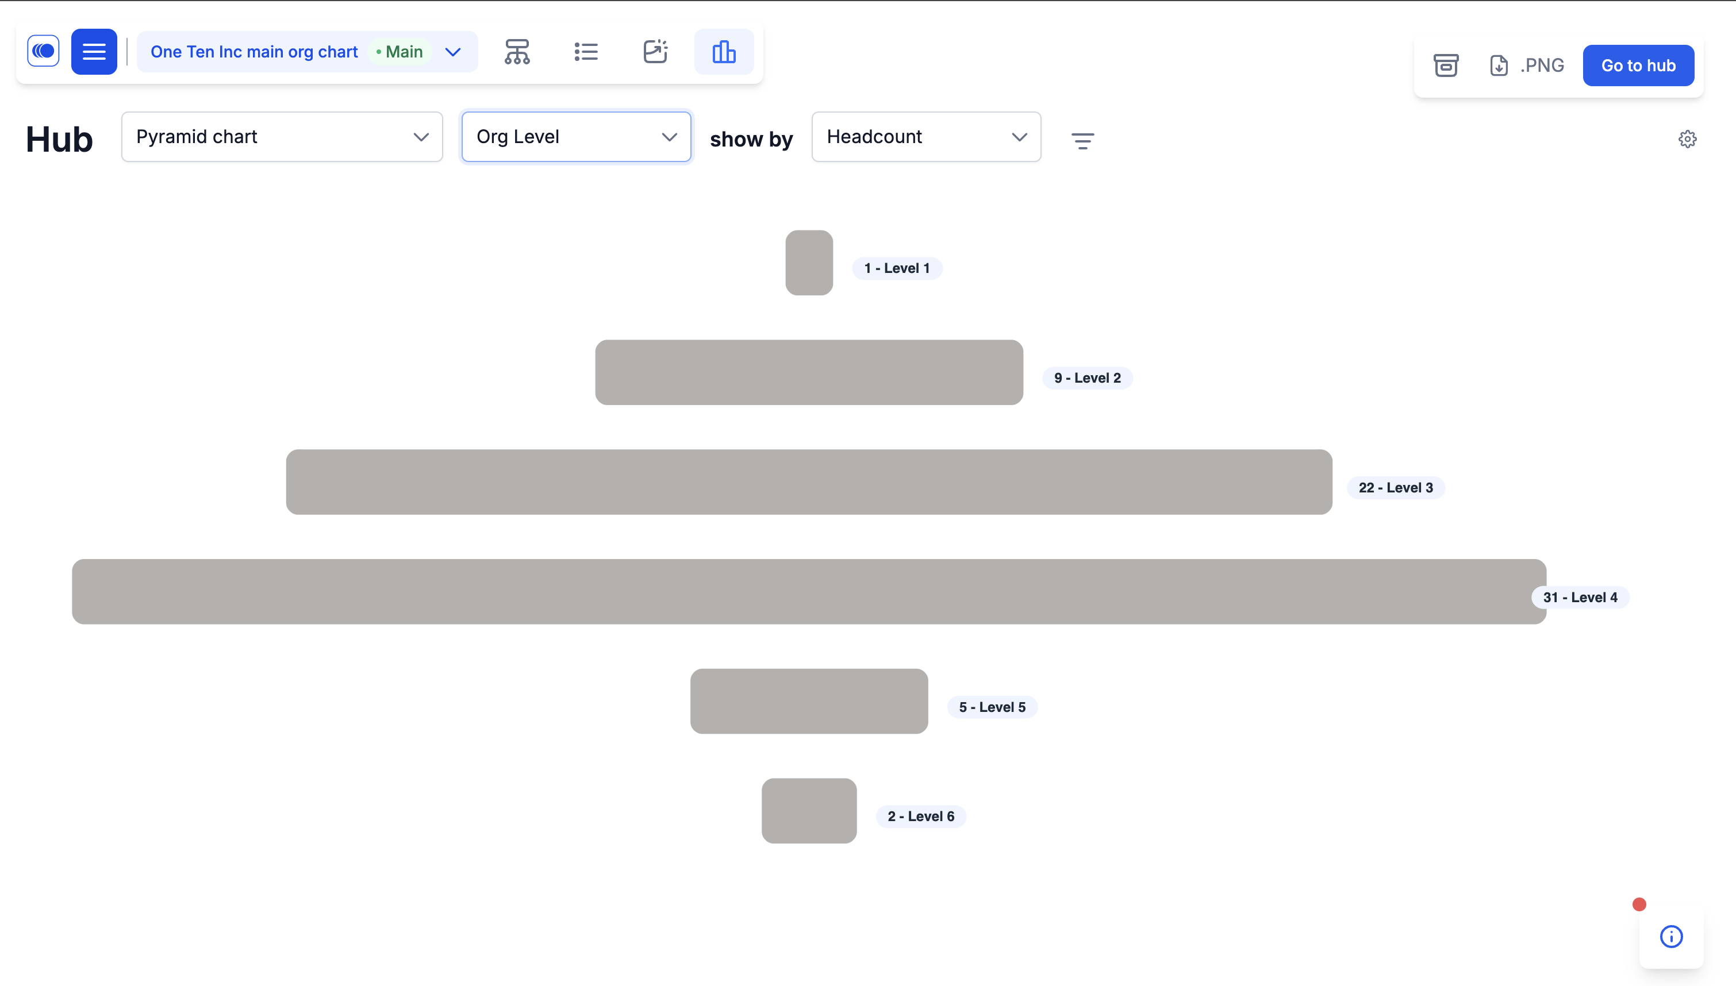This screenshot has height=986, width=1736.
Task: Open the settings gear icon
Action: (x=1687, y=139)
